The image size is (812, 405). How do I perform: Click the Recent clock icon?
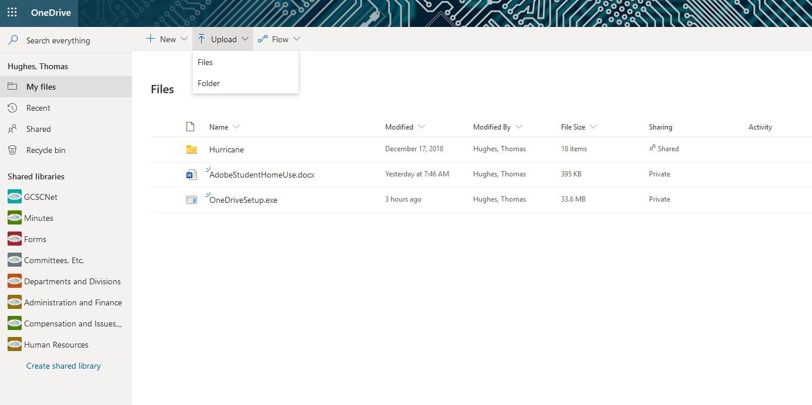pyautogui.click(x=12, y=108)
